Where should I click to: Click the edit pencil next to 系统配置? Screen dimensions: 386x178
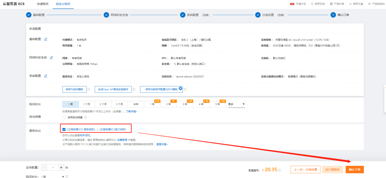pos(46,76)
